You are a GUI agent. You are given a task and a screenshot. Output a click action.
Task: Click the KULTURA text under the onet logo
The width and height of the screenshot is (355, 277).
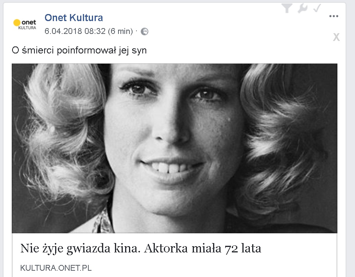tap(27, 28)
